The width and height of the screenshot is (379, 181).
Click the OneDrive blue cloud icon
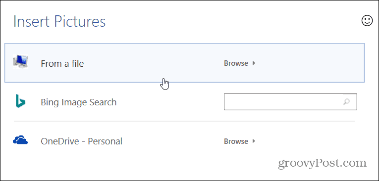point(20,140)
